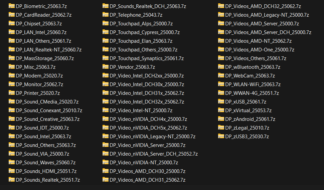Click icon for DP_Modem_25020.7z
This screenshot has width=324, height=190.
tap(12, 75)
